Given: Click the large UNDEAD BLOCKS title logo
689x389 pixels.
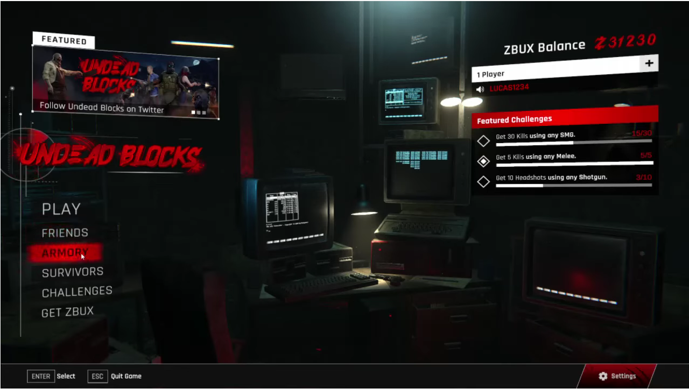Looking at the screenshot, I should (x=109, y=155).
